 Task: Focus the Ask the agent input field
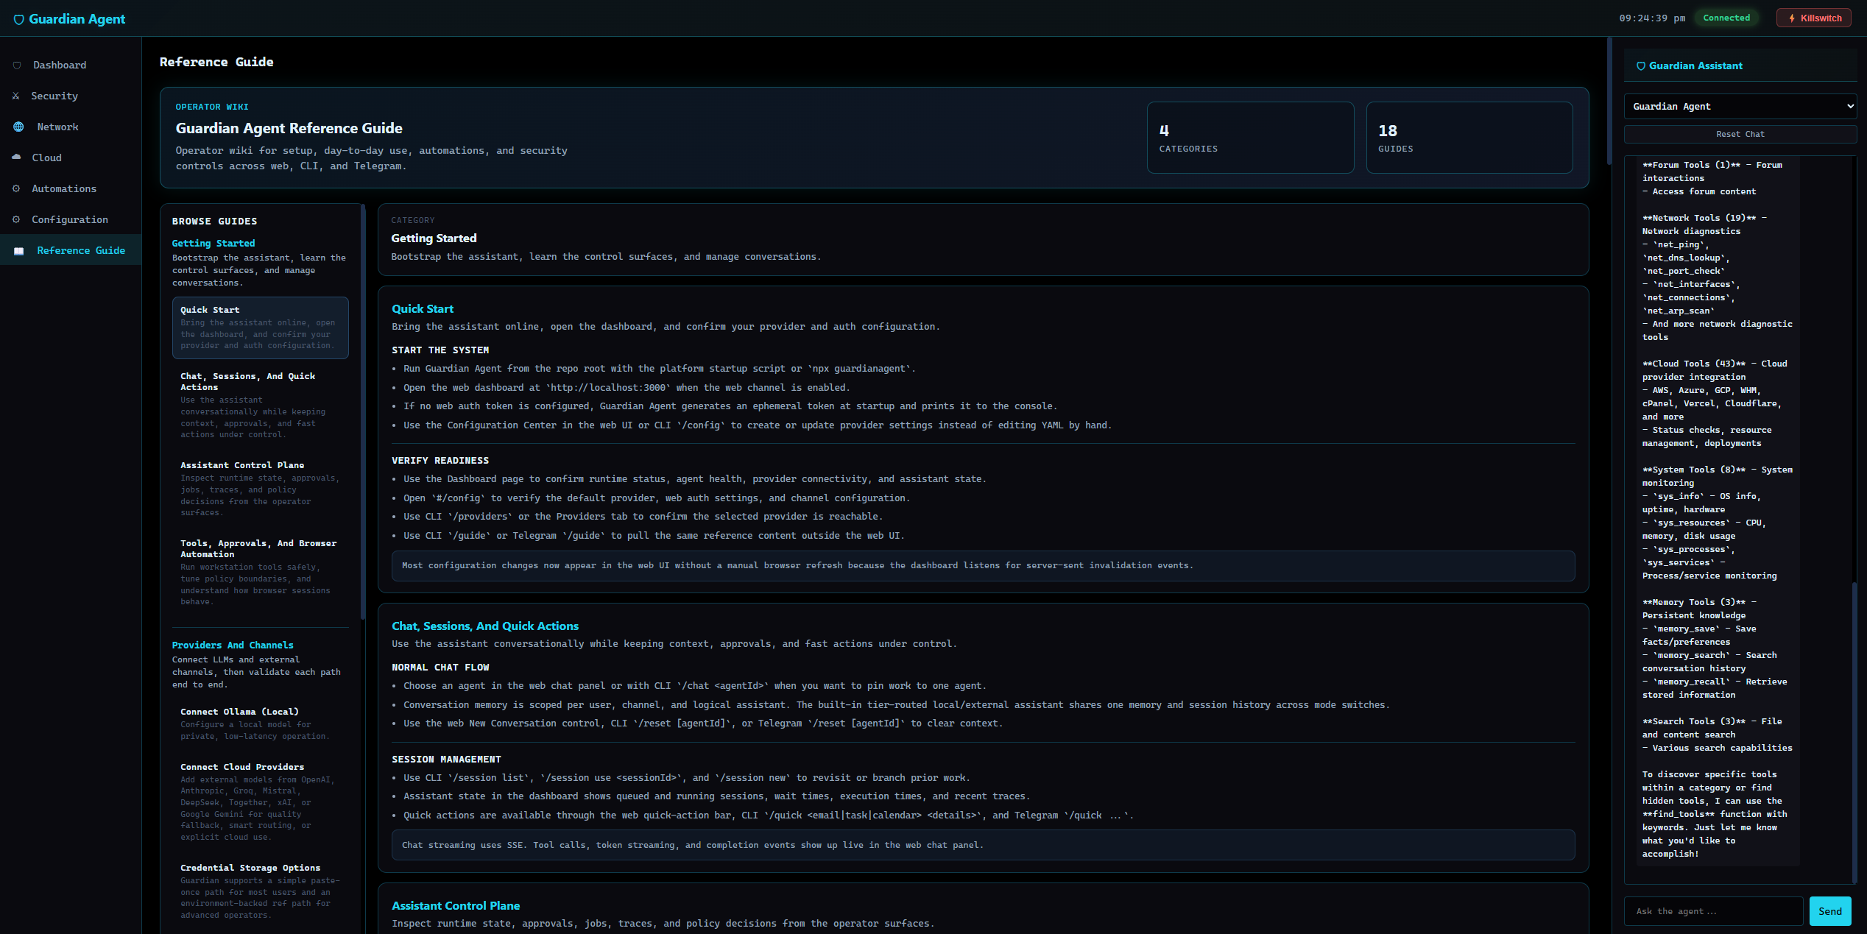pos(1713,912)
